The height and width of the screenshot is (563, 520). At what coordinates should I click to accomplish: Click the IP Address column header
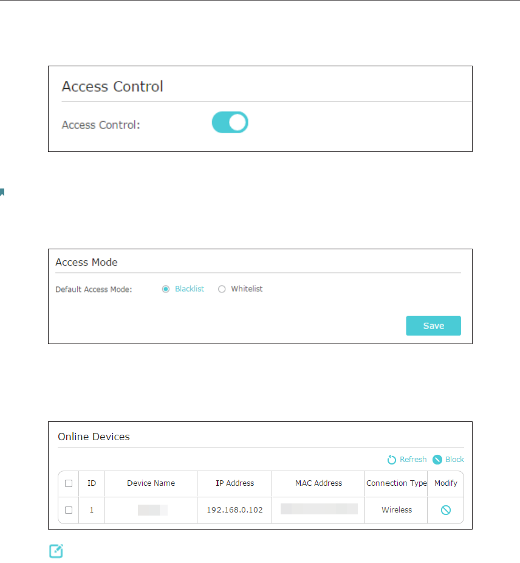click(x=234, y=483)
